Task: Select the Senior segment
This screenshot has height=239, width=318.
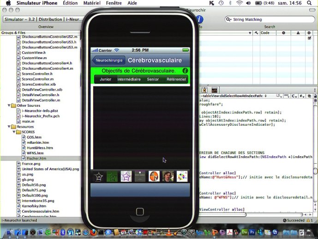Action: [153, 79]
